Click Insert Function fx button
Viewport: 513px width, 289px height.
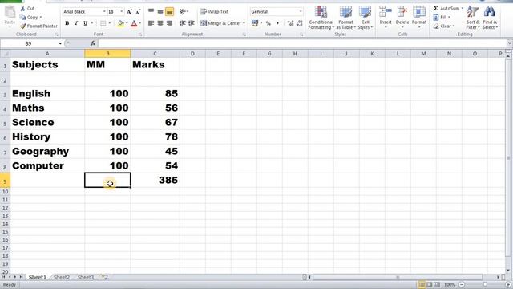(x=93, y=43)
